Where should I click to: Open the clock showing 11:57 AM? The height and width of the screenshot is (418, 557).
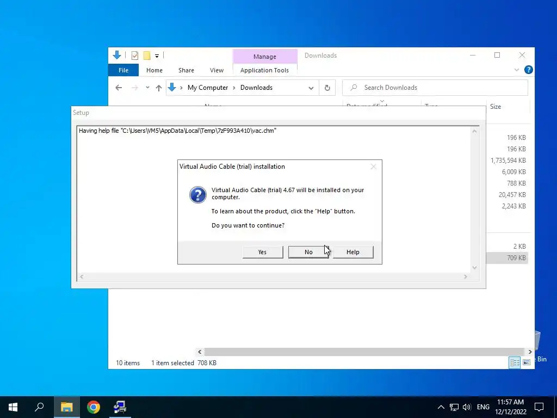(510, 407)
